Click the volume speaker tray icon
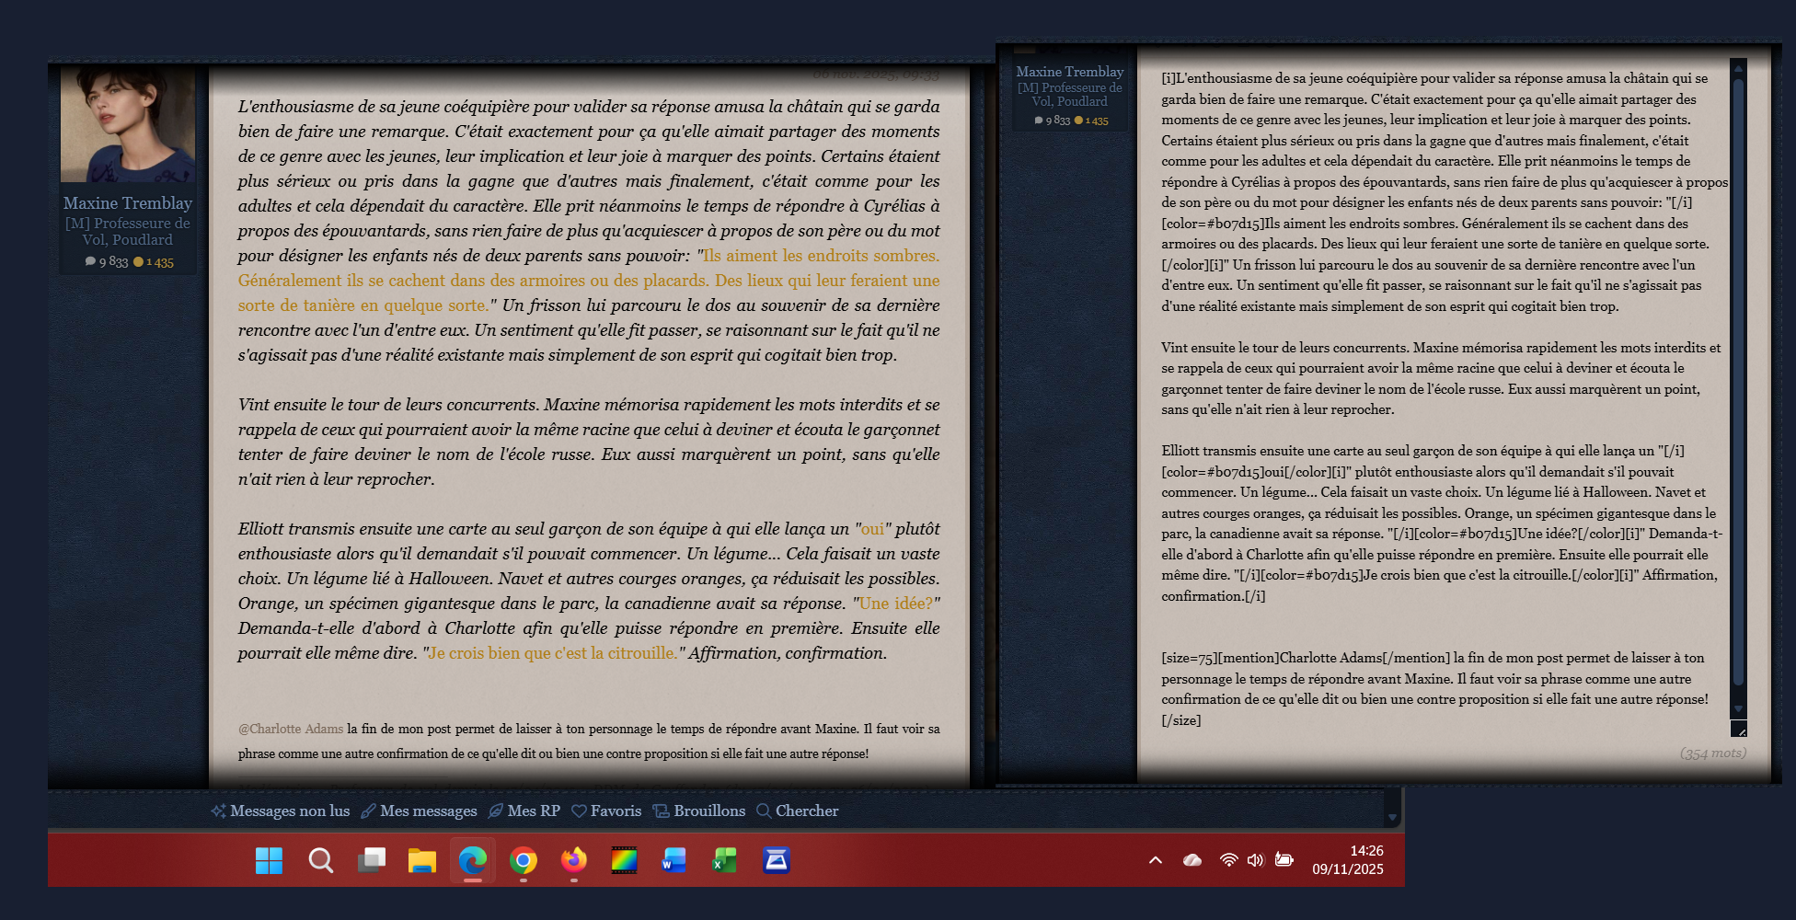 1255,860
